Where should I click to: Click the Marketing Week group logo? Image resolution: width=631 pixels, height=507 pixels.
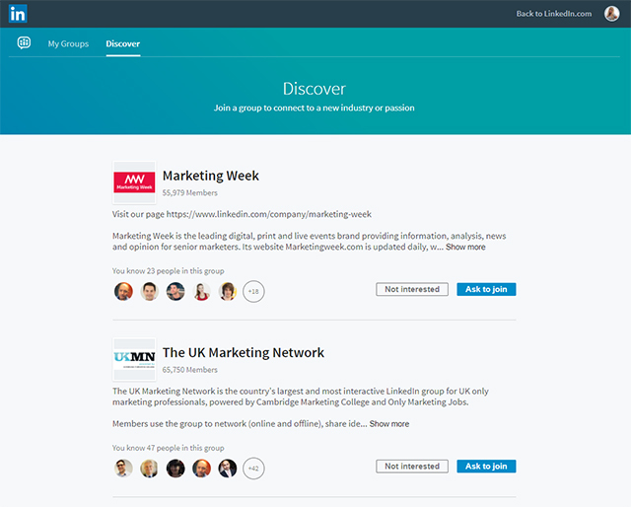[x=134, y=182]
